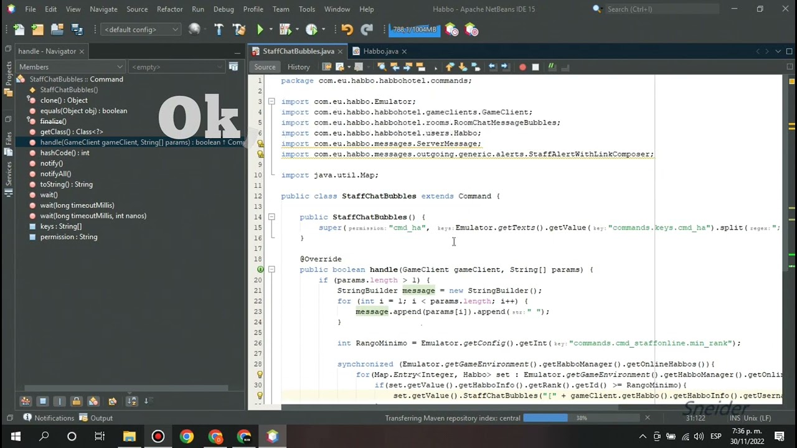Viewport: 797px width, 448px height.
Task: Select hashCode() : int in Navigator
Action: 65,152
